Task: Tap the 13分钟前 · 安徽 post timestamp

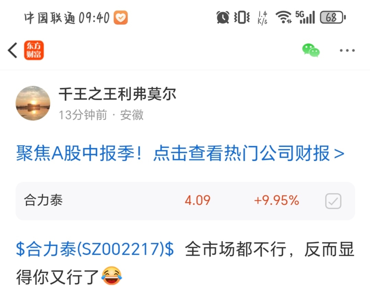Action: pos(101,115)
